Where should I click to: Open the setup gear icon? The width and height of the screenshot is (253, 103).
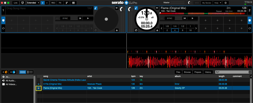click(x=226, y=3)
